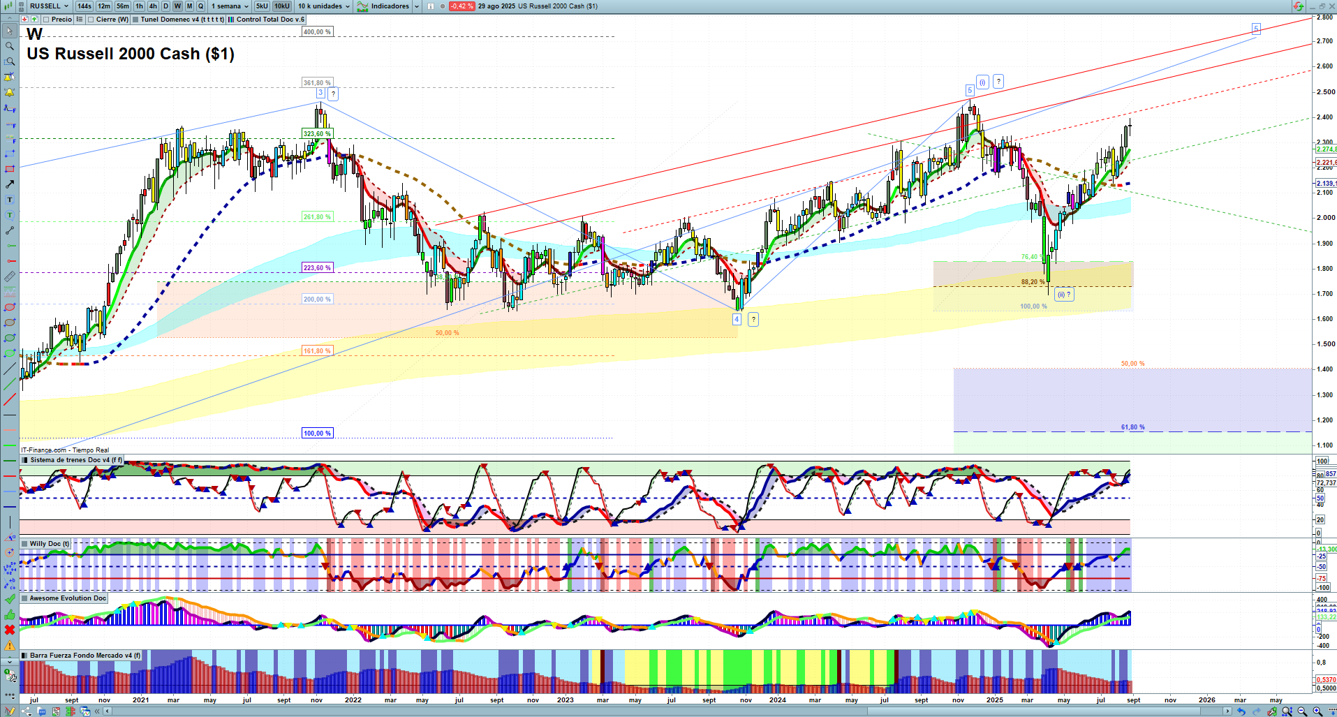
Task: Open the RUSSELL instrument dropdown
Action: 49,6
